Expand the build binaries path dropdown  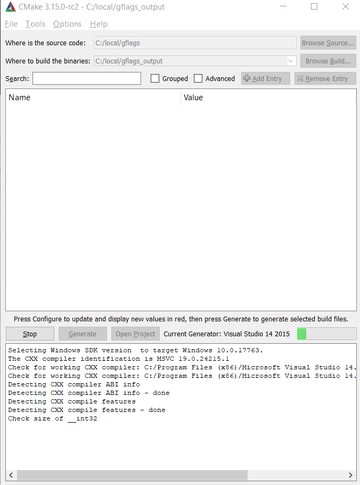(290, 61)
